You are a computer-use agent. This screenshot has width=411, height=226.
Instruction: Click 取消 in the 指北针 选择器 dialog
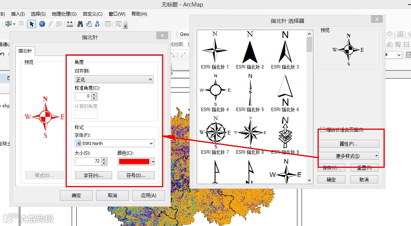[364, 180]
